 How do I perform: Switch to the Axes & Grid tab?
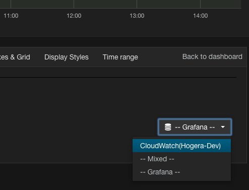coord(15,57)
